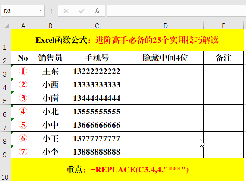
Task: Click the Select All corner triangle
Action: (7, 26)
